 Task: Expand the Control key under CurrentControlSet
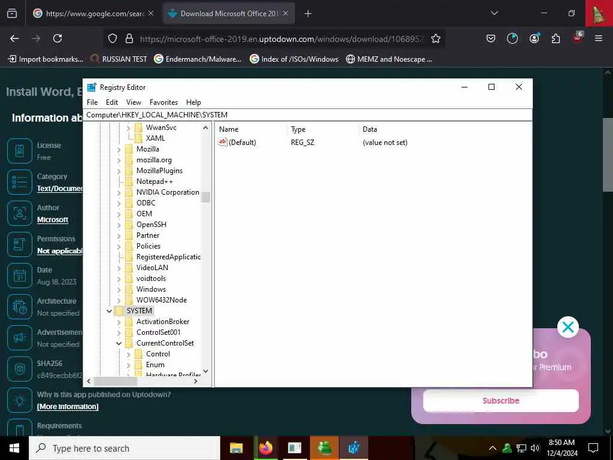click(x=128, y=355)
